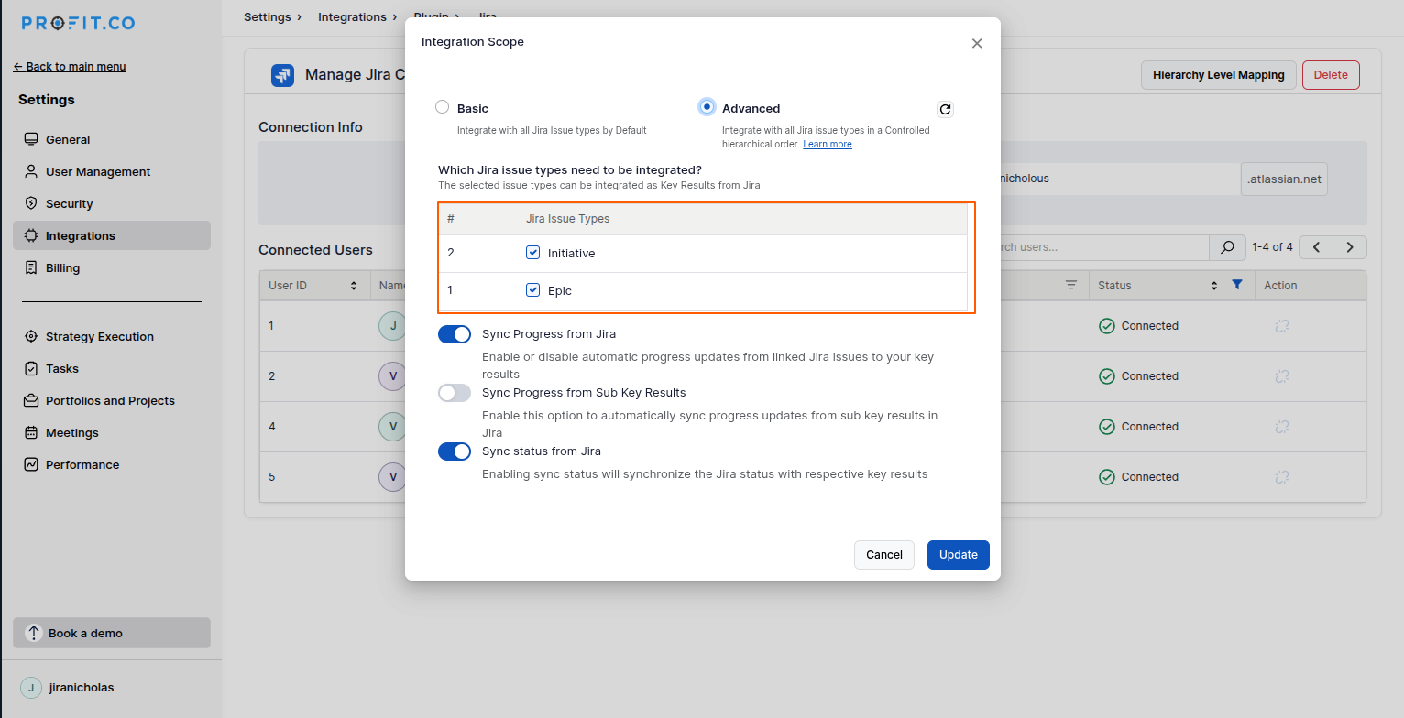Go to next page of users
Screen dimensions: 1404x718
tap(1350, 247)
